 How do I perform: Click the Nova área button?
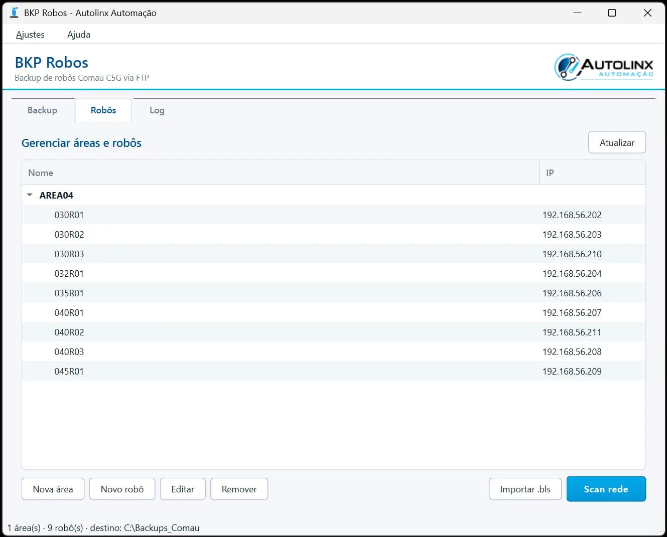point(53,489)
